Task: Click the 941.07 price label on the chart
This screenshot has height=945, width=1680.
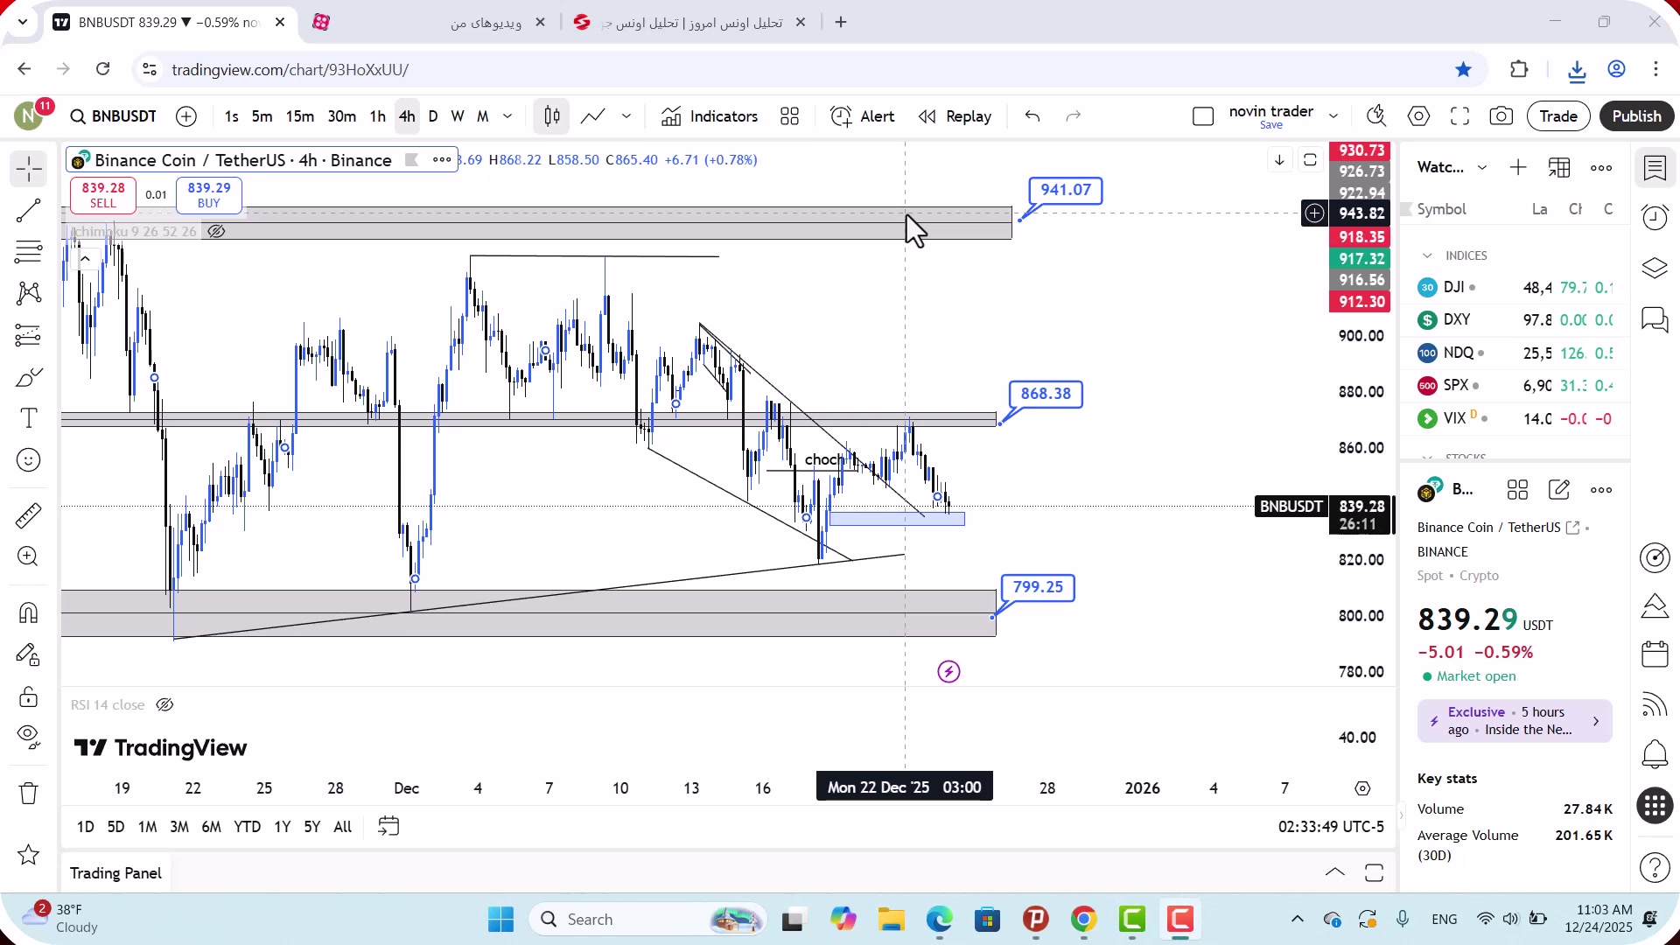Action: [x=1065, y=190]
